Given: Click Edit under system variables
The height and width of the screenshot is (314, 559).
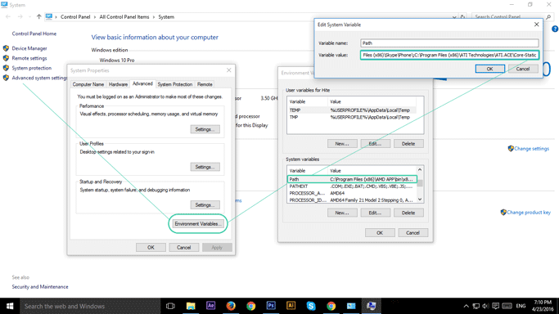Looking at the screenshot, I should [x=375, y=213].
